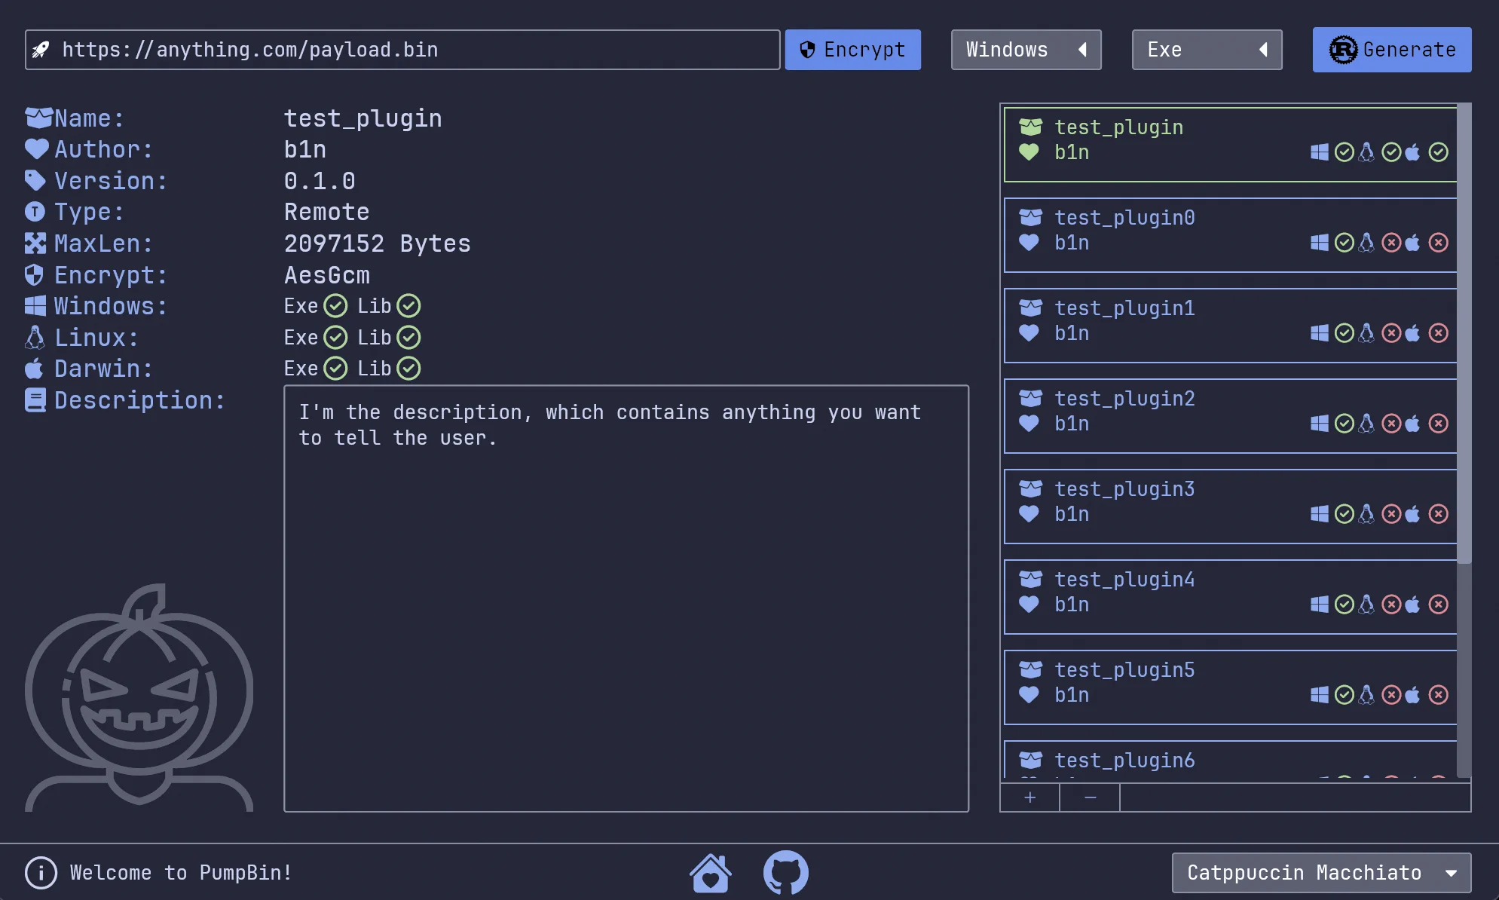Image resolution: width=1499 pixels, height=900 pixels.
Task: Click the AesGcm encrypt value
Action: point(327,275)
